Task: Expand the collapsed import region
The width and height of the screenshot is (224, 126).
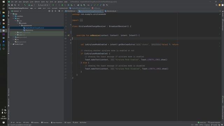Action: (81, 20)
